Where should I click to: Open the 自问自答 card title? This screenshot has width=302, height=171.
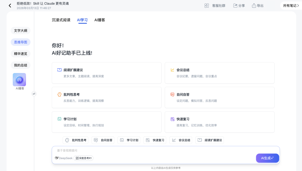click(183, 95)
